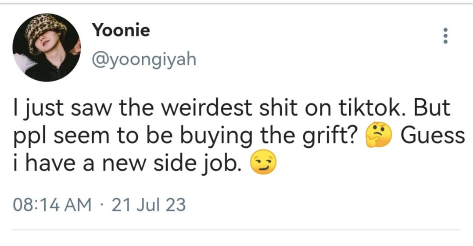Open the three-dot more options menu
The height and width of the screenshot is (246, 473).
tap(445, 36)
